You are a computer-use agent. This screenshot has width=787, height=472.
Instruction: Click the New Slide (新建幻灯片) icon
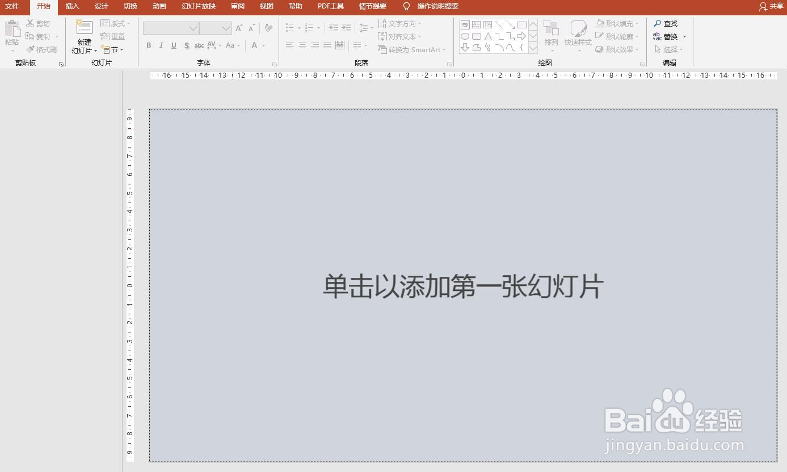click(x=84, y=28)
